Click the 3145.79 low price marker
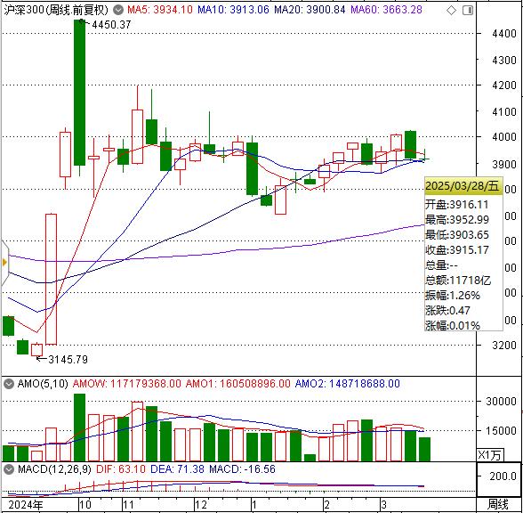 (68, 360)
